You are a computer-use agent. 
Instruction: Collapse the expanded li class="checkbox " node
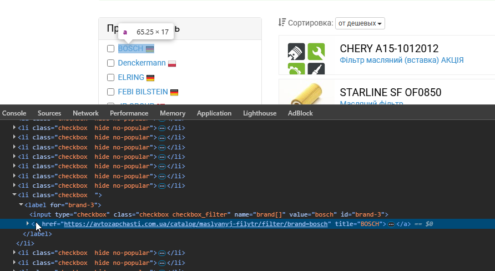coord(14,195)
